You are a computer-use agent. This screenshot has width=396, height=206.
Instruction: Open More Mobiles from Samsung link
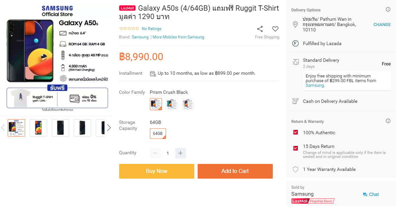[178, 37]
